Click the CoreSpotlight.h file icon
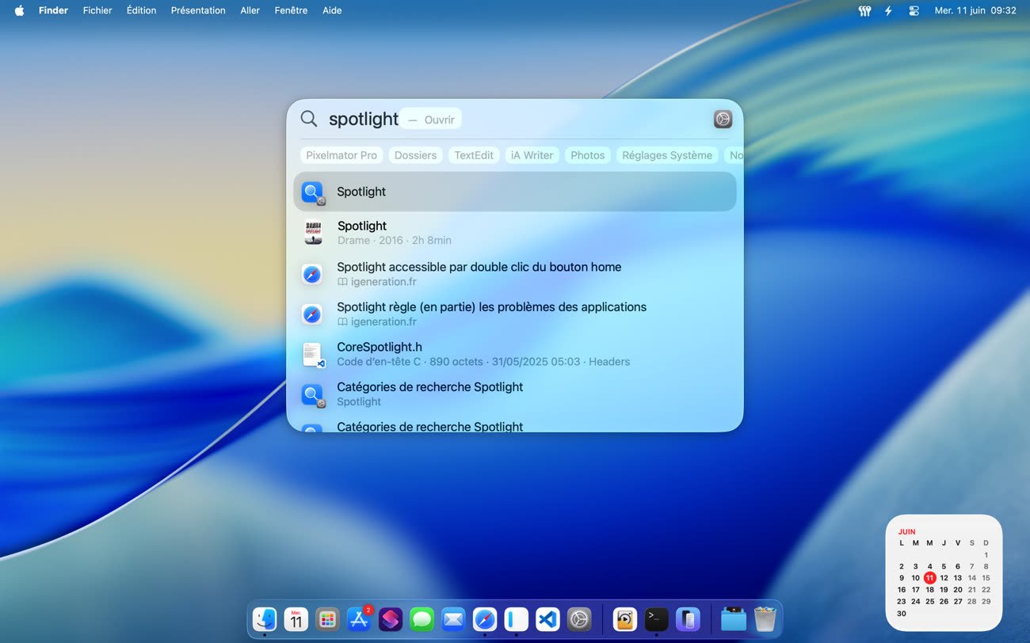This screenshot has width=1030, height=643. (x=313, y=354)
